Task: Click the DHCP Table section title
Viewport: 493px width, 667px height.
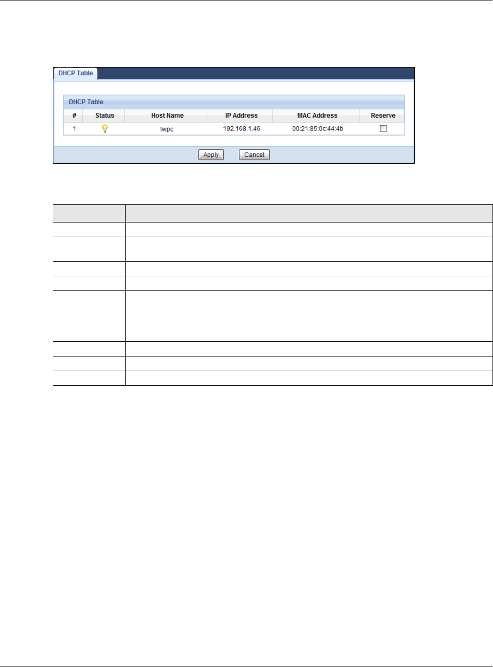Action: (86, 102)
